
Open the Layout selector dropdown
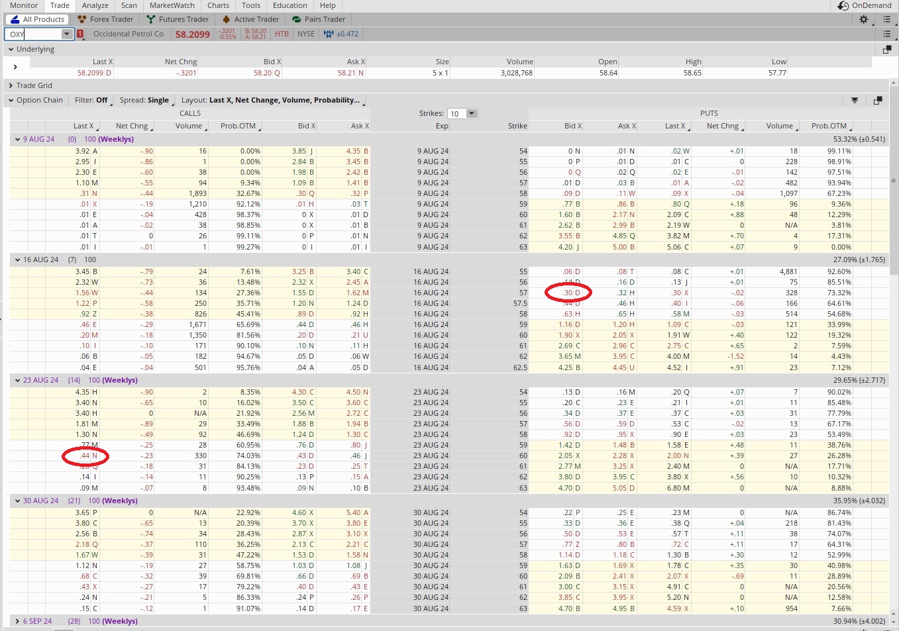[x=272, y=100]
